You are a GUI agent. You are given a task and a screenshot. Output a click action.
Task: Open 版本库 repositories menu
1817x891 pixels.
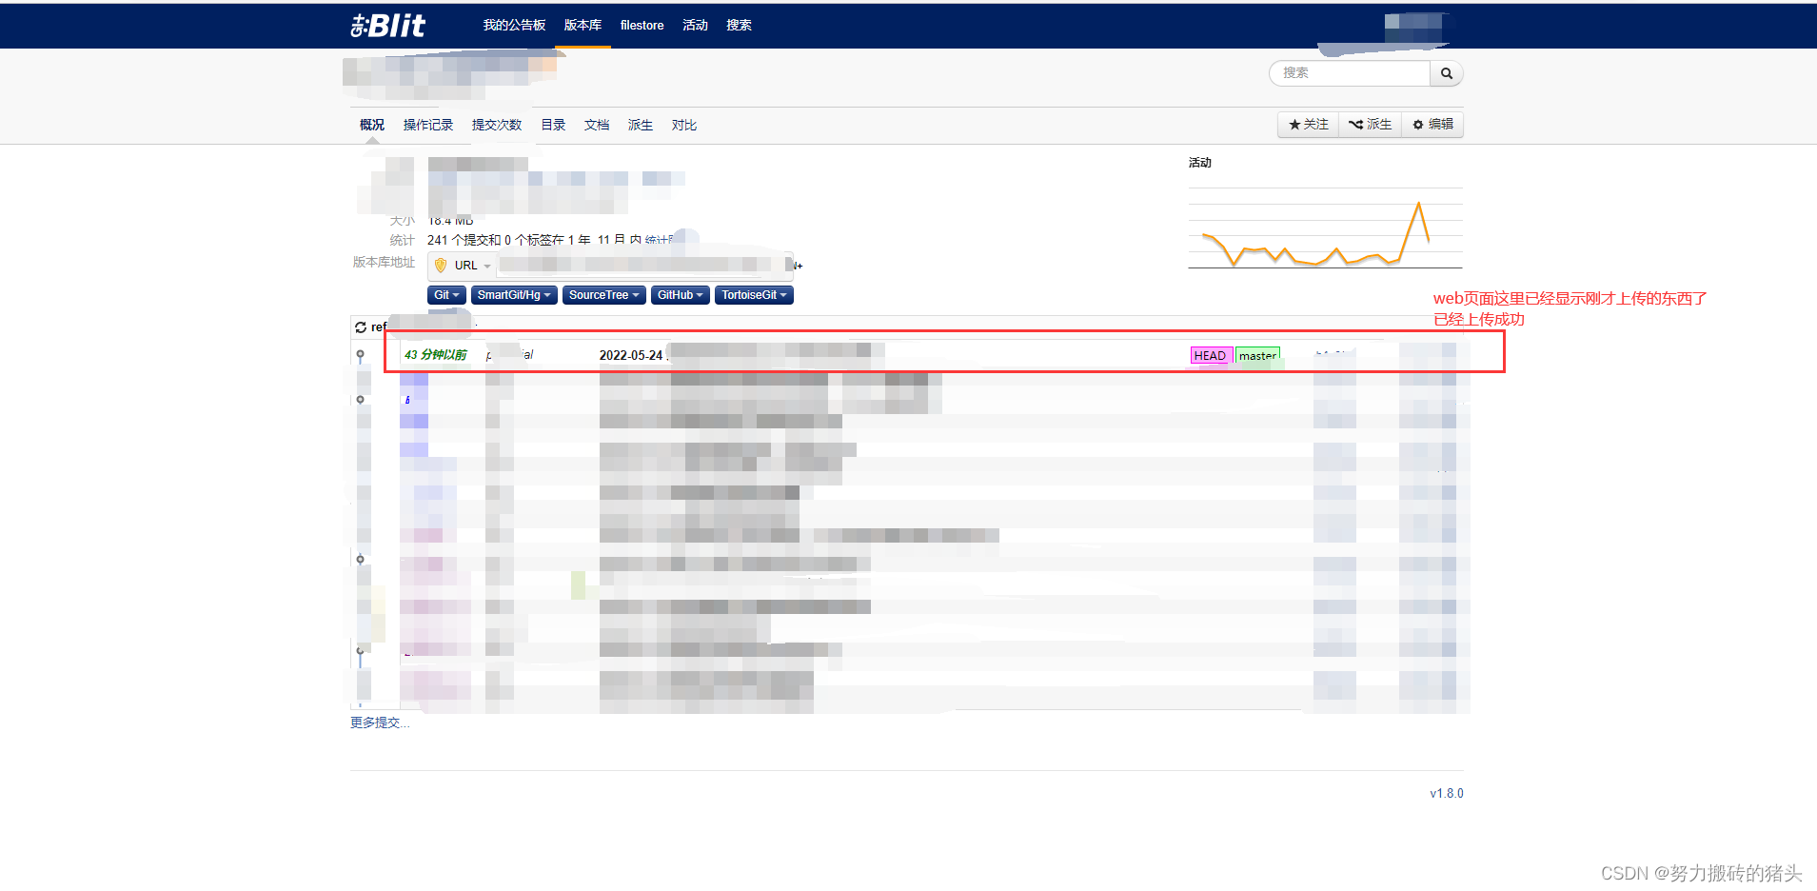pyautogui.click(x=583, y=26)
